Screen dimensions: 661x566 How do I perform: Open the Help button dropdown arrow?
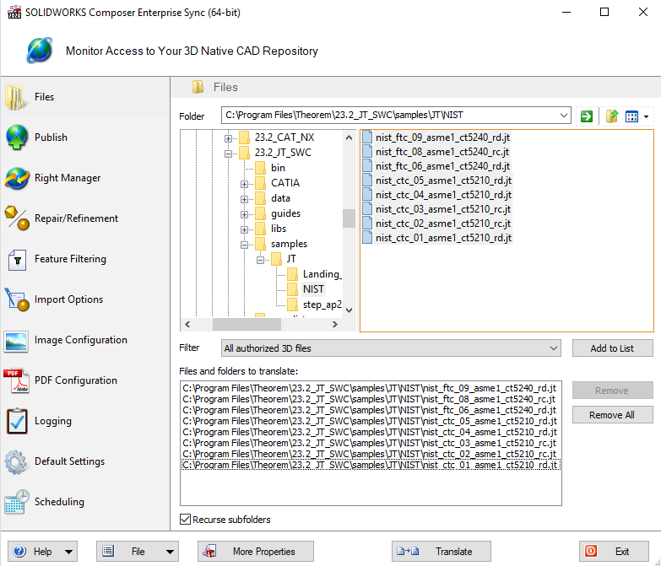coord(68,552)
